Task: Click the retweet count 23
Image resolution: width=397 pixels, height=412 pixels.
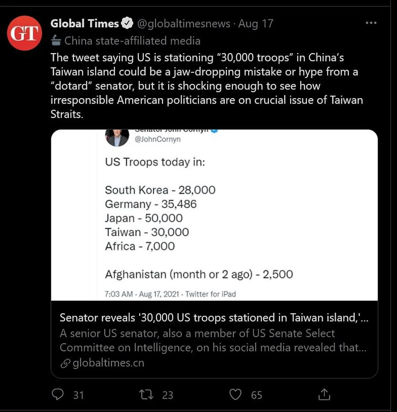Action: (168, 395)
